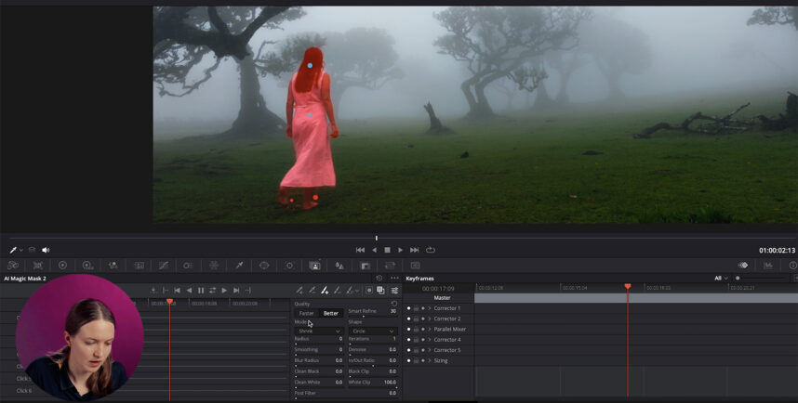Jump to last frame in viewer
This screenshot has height=403, width=798.
pyautogui.click(x=414, y=250)
